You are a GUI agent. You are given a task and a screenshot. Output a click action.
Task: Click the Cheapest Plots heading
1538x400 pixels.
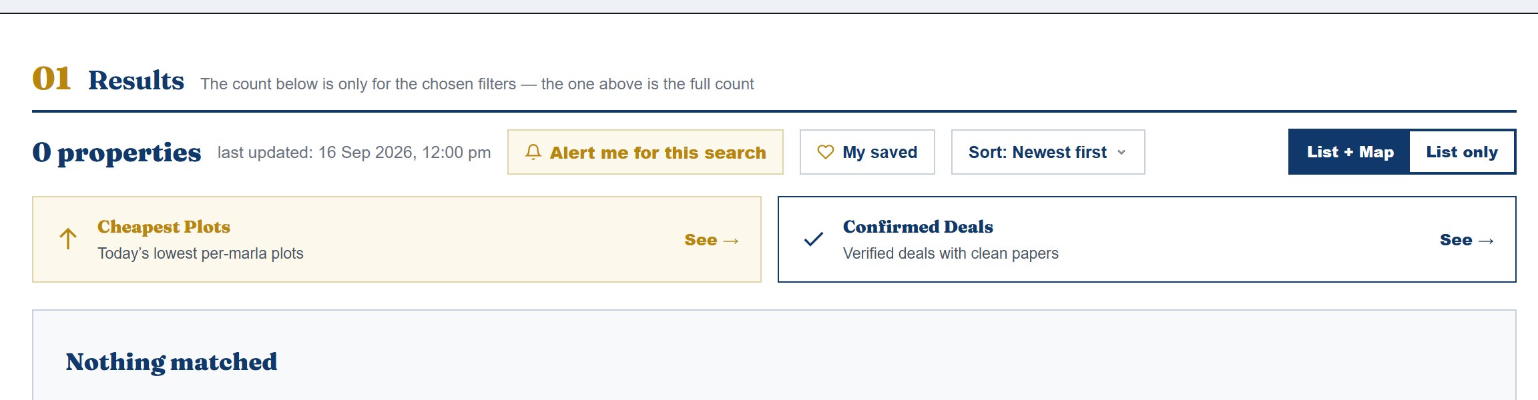[x=164, y=227]
